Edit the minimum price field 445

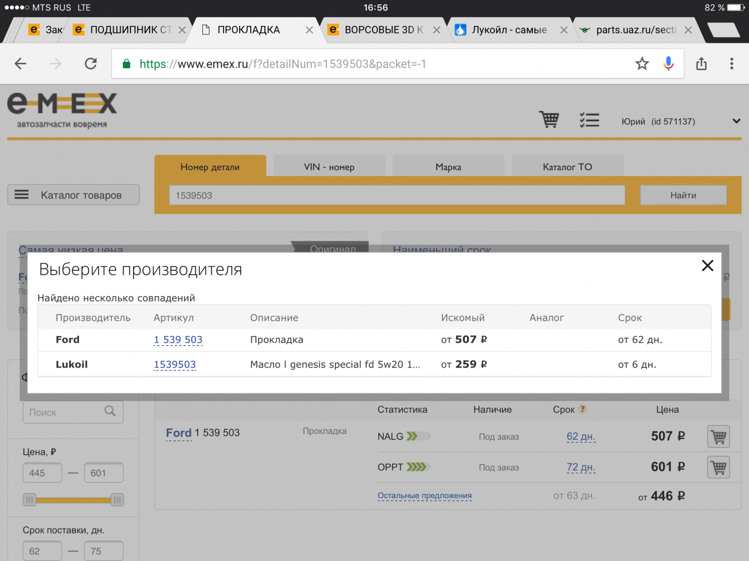click(42, 473)
